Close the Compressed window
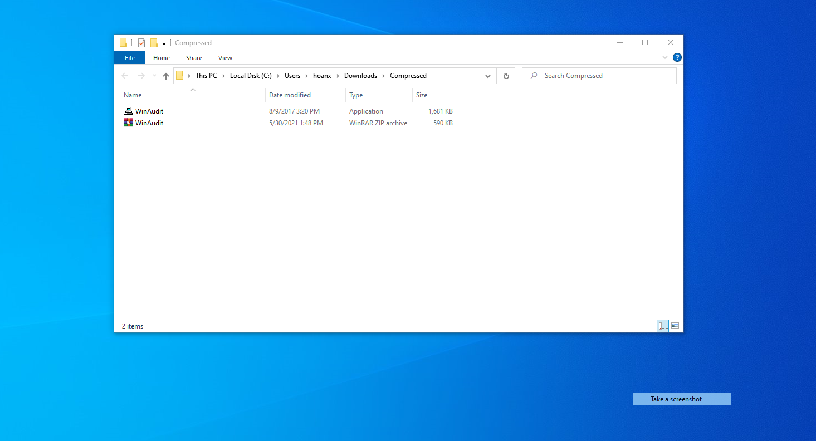 671,43
